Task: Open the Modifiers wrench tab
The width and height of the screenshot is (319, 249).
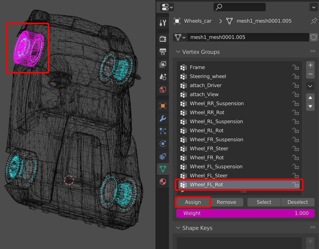Action: (x=163, y=118)
